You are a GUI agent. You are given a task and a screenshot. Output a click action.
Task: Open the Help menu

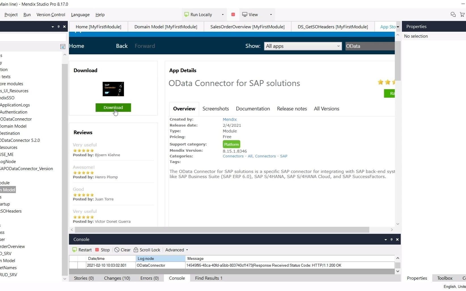coord(100,14)
